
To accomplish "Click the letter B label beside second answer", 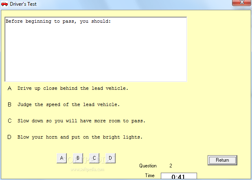I will pos(9,104).
